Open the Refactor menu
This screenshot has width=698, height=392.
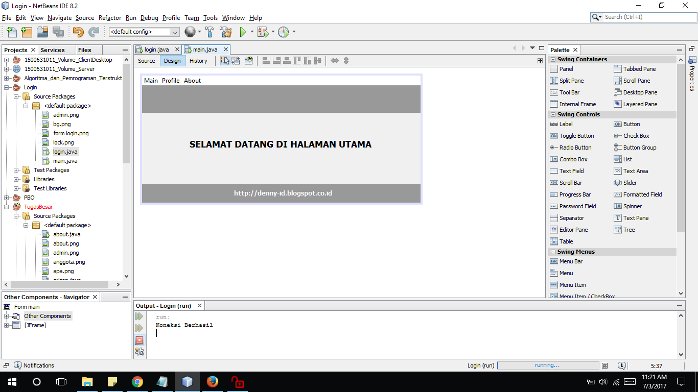[x=109, y=17]
